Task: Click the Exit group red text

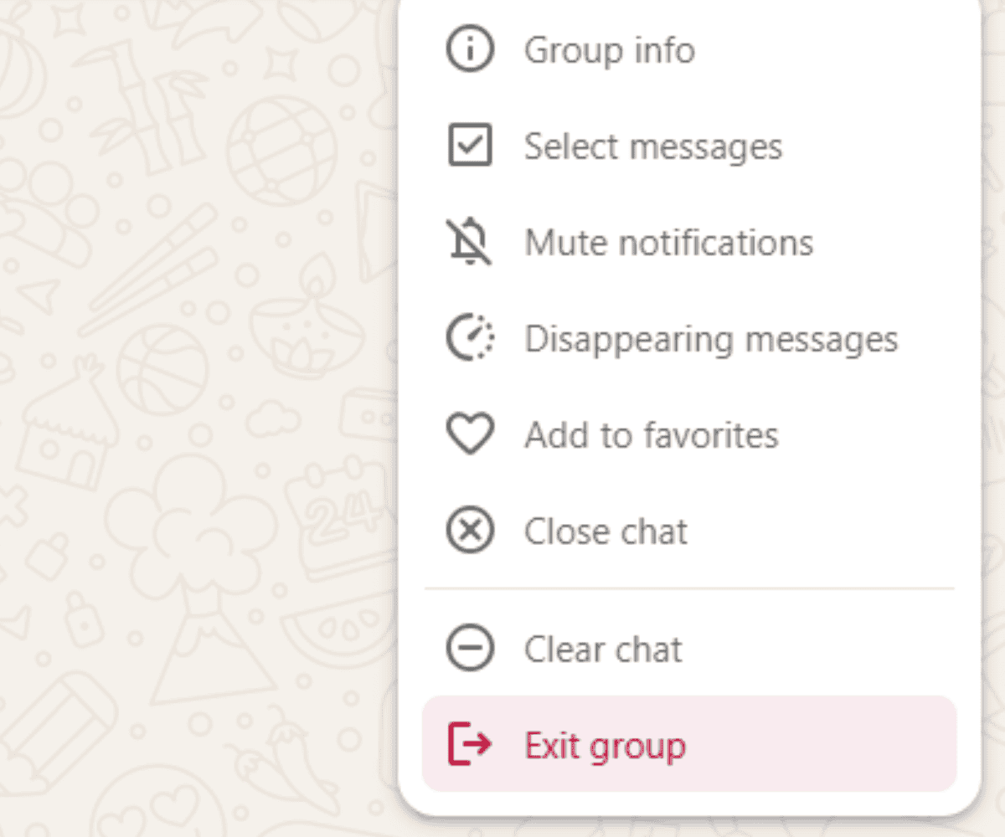Action: tap(605, 745)
